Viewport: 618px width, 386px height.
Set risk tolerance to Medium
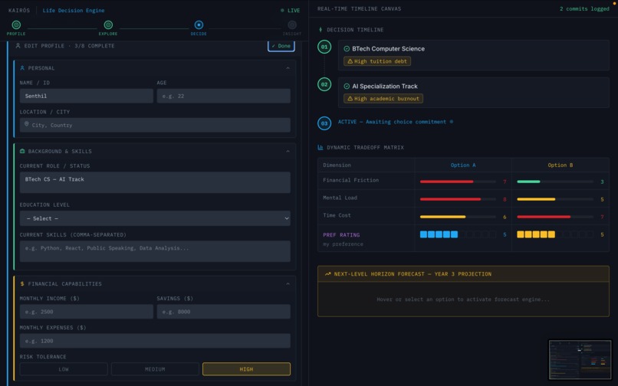pyautogui.click(x=155, y=369)
